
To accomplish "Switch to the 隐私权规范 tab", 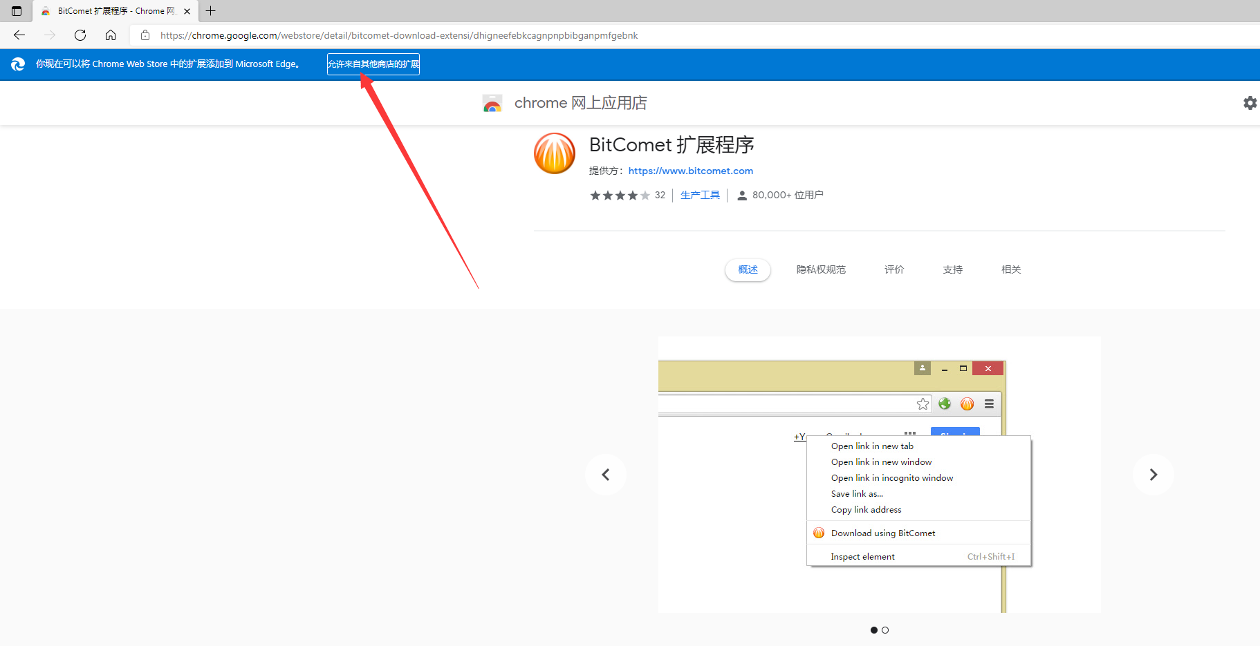I will [821, 269].
